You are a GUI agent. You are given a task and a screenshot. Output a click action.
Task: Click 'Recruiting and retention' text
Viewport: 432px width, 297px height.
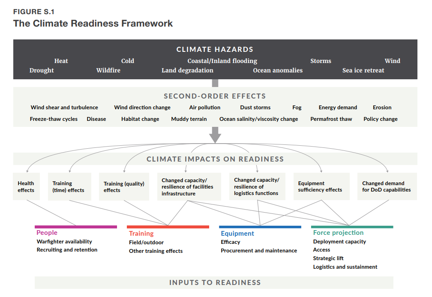pyautogui.click(x=67, y=250)
